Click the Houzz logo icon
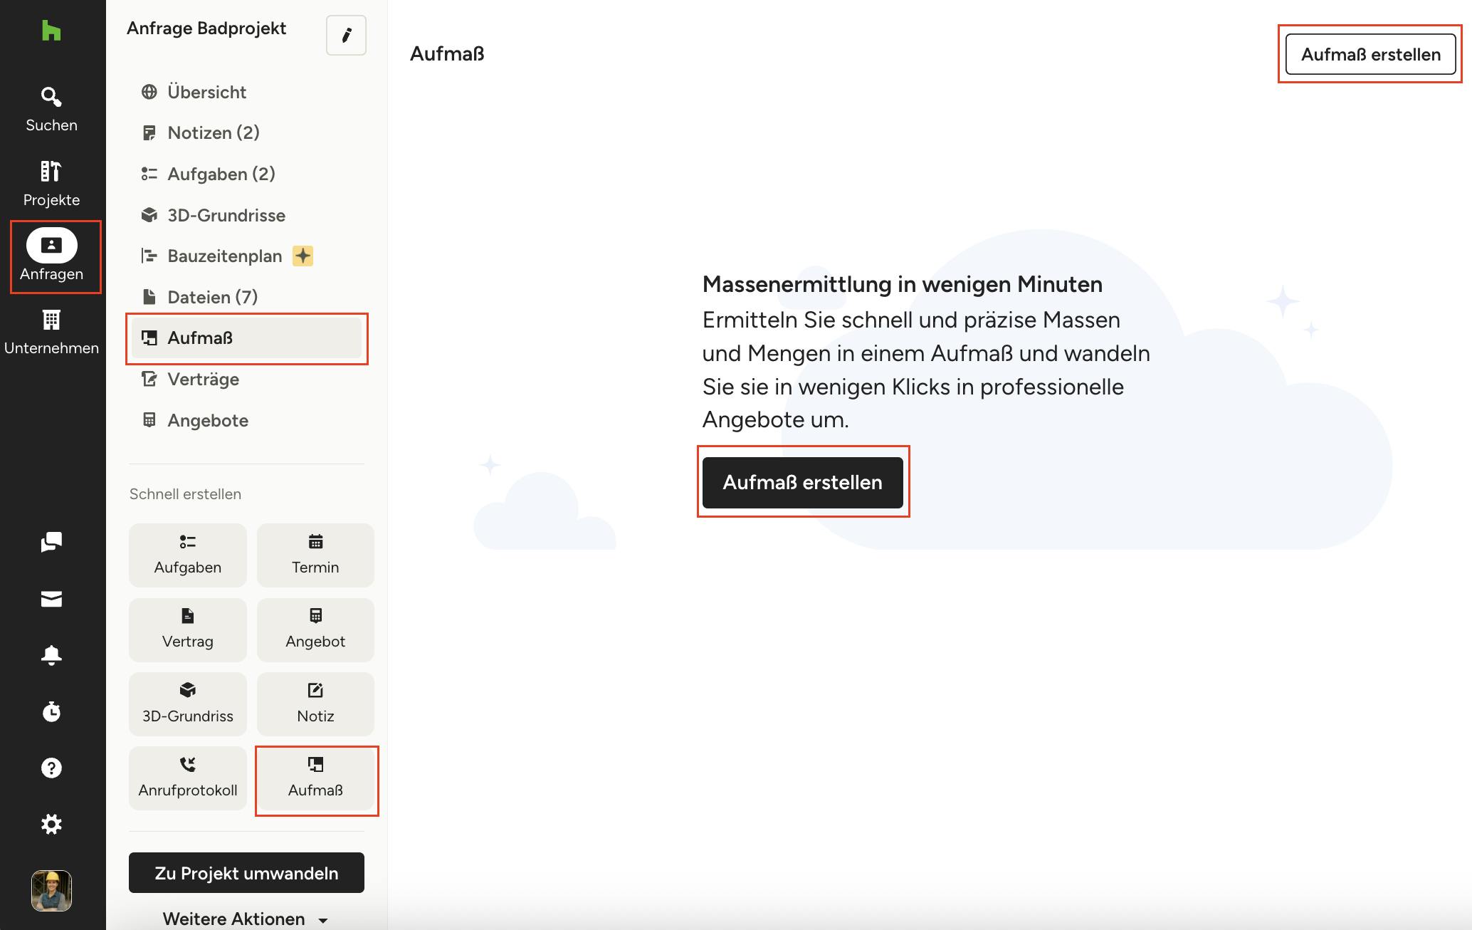1472x930 pixels. 51,31
